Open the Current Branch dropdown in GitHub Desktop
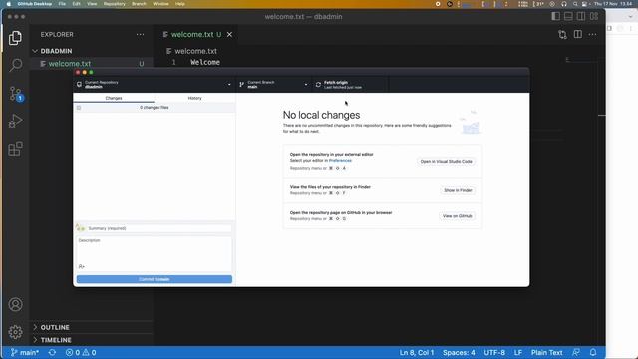Screen dimensions: 638x359 click(274, 84)
